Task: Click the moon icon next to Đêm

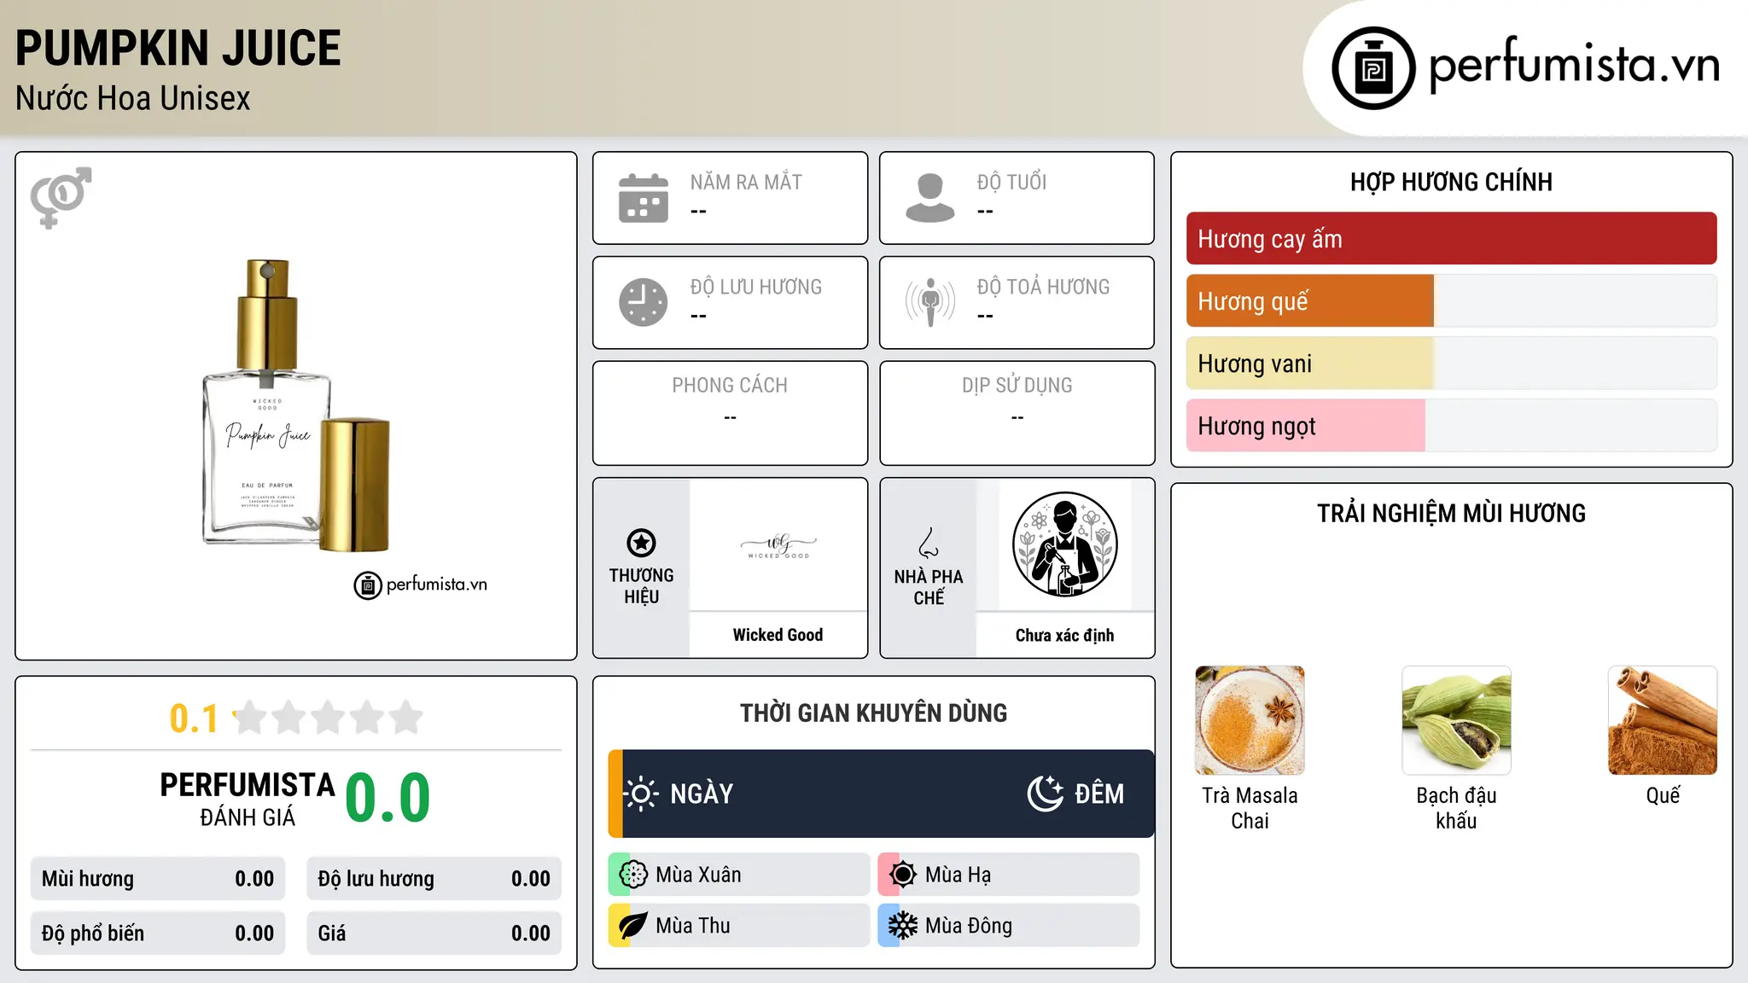Action: coord(1045,794)
